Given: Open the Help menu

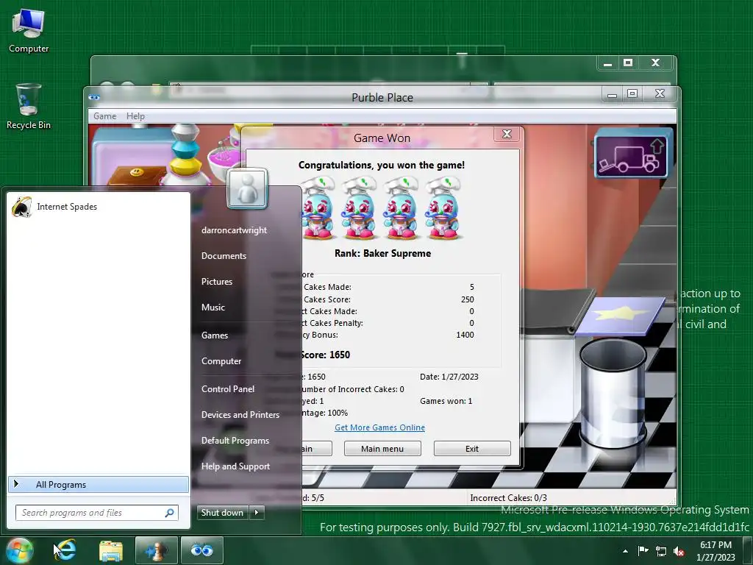Looking at the screenshot, I should pyautogui.click(x=135, y=116).
